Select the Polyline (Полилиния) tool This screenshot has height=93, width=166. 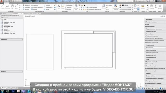8,6
